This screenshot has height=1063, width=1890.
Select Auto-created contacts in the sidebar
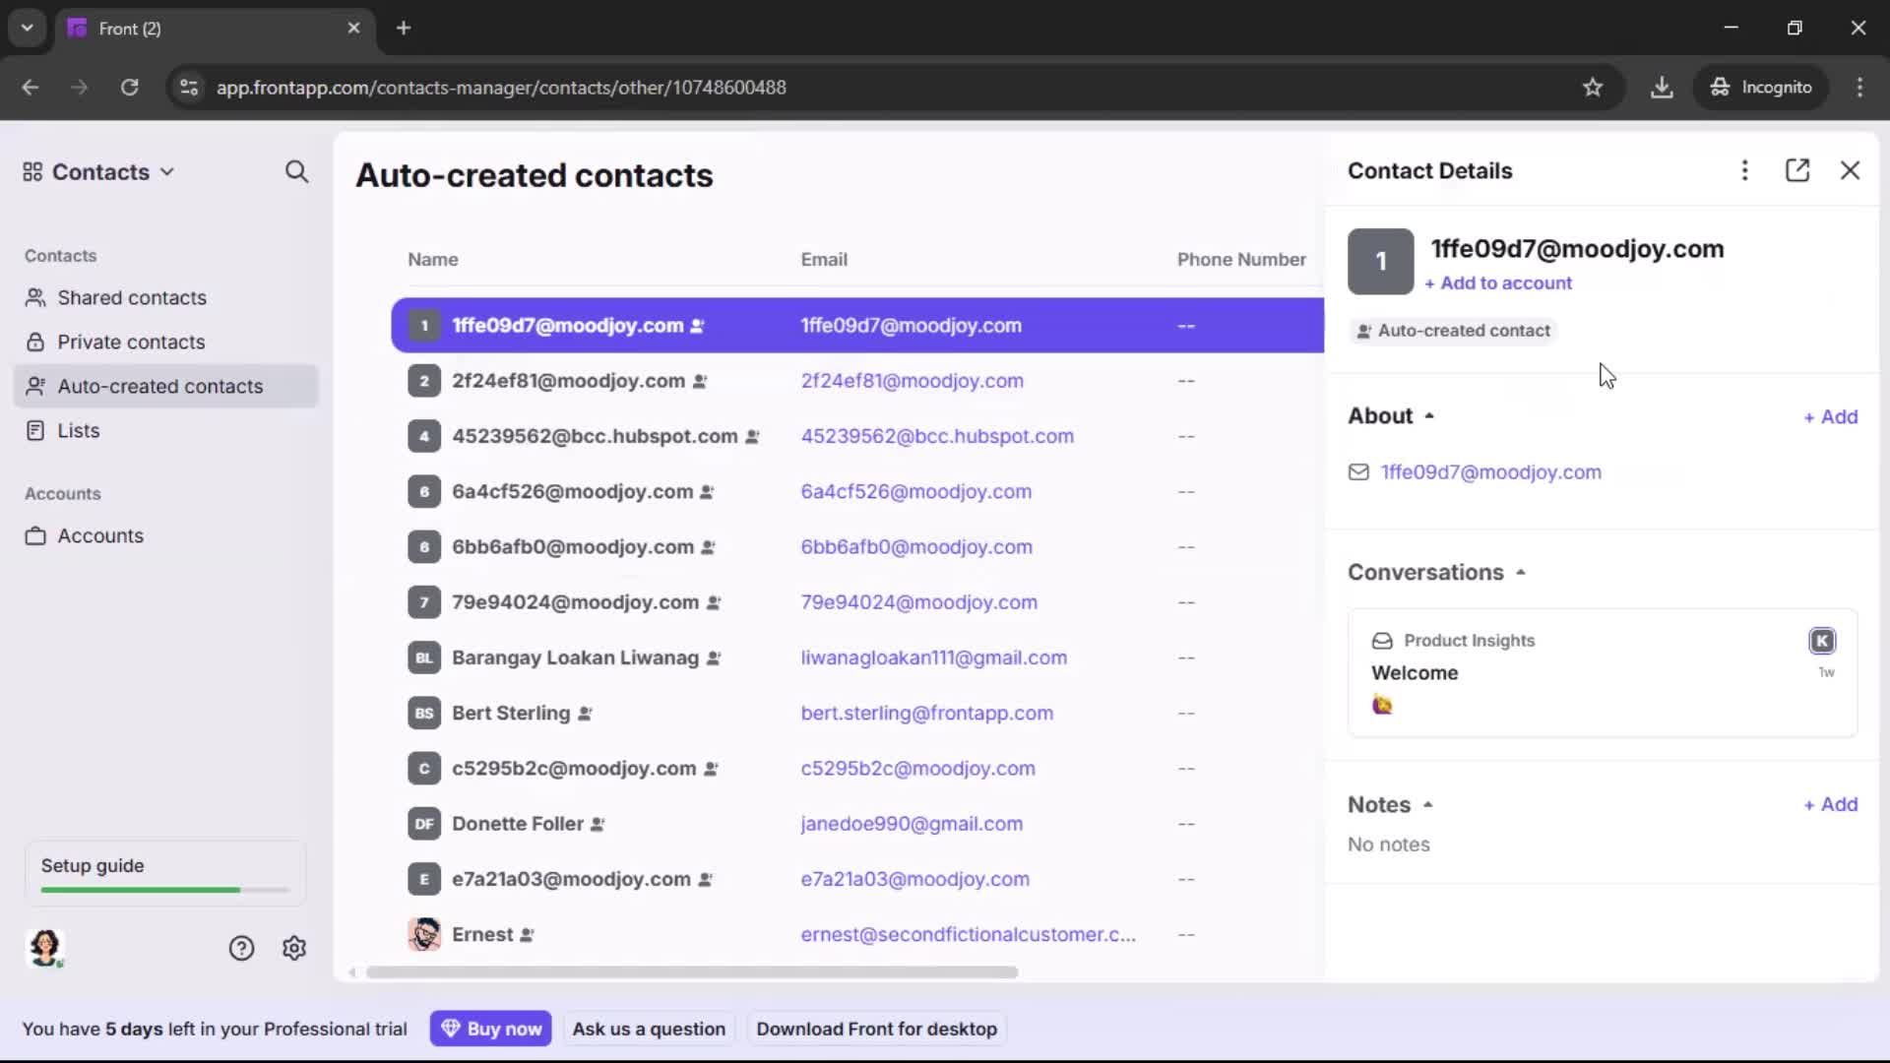pyautogui.click(x=158, y=386)
